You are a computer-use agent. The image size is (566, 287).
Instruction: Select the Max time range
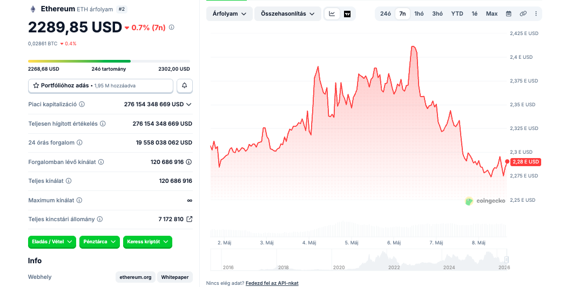491,13
